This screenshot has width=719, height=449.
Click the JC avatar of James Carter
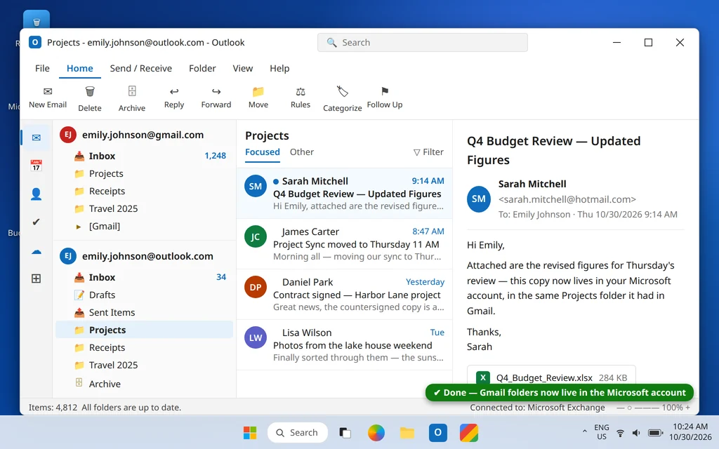click(256, 237)
